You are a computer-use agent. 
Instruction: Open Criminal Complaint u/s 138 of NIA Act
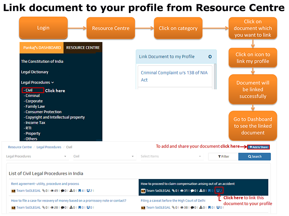coord(174,76)
